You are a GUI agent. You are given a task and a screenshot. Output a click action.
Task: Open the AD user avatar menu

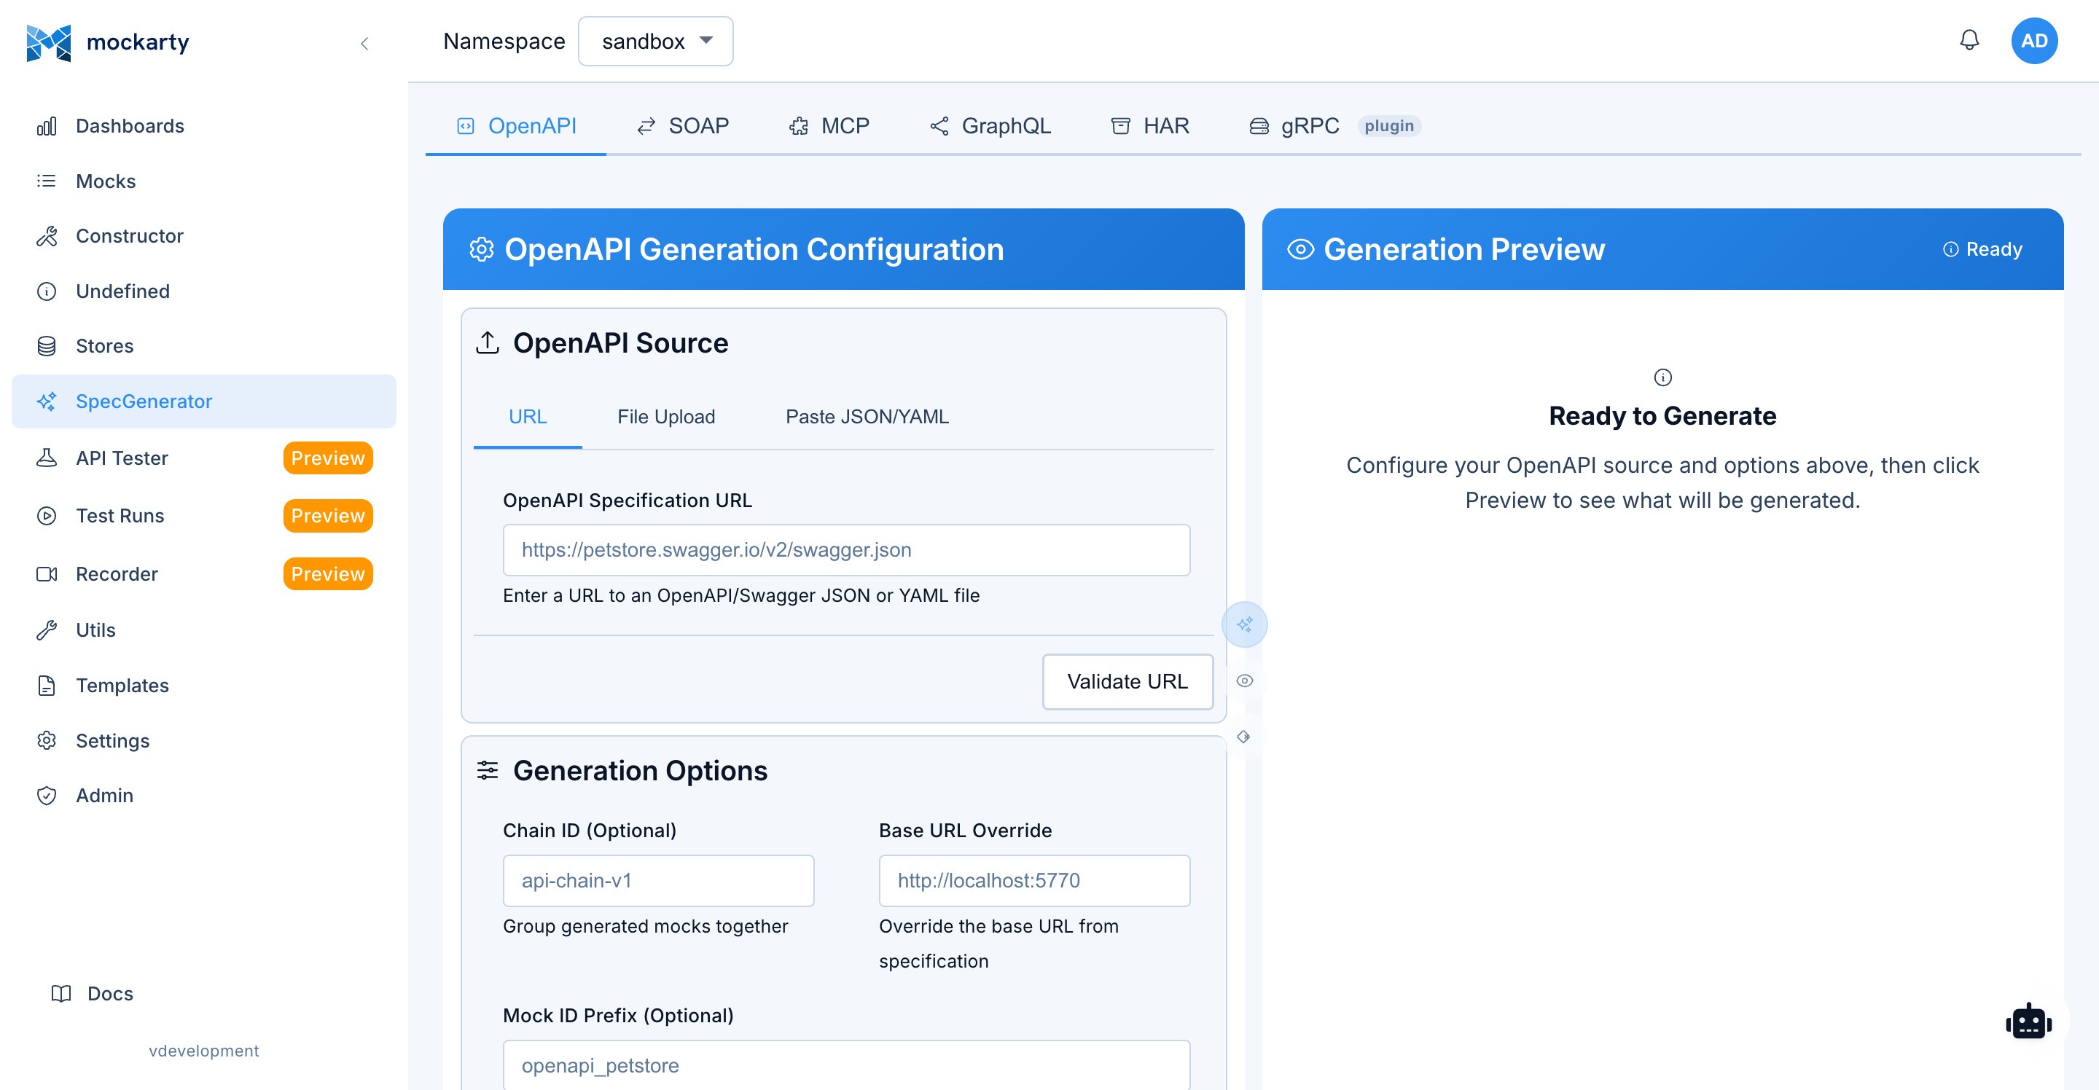pyautogui.click(x=2034, y=41)
